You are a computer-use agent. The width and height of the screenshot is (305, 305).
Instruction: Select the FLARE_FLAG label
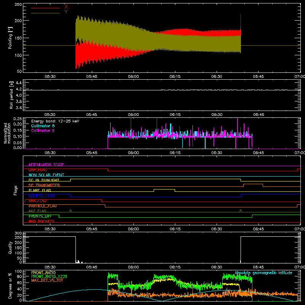(40, 190)
